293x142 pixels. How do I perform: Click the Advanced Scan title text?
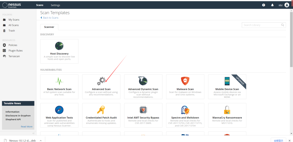click(101, 89)
